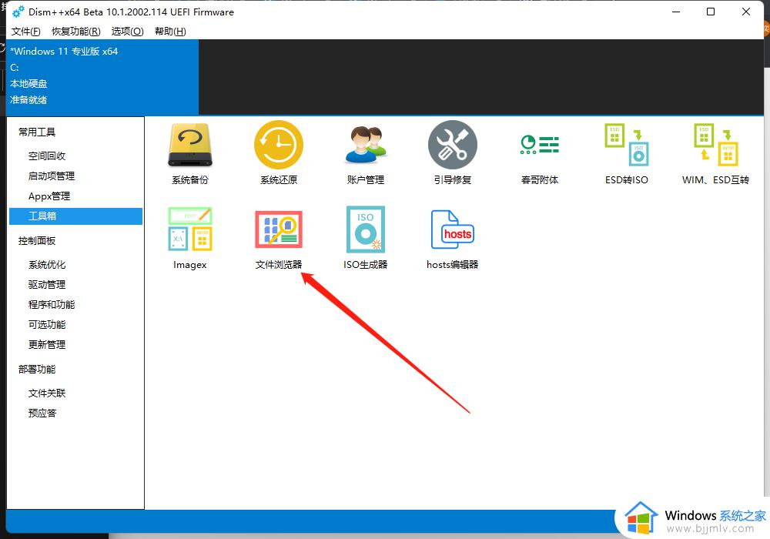Click the 常用工具 group header
The image size is (770, 539).
[x=37, y=132]
